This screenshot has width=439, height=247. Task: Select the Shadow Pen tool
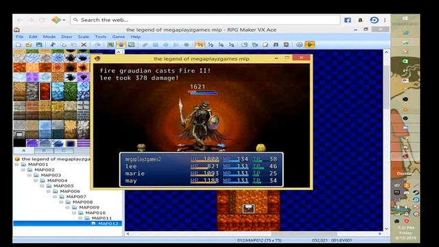point(186,45)
